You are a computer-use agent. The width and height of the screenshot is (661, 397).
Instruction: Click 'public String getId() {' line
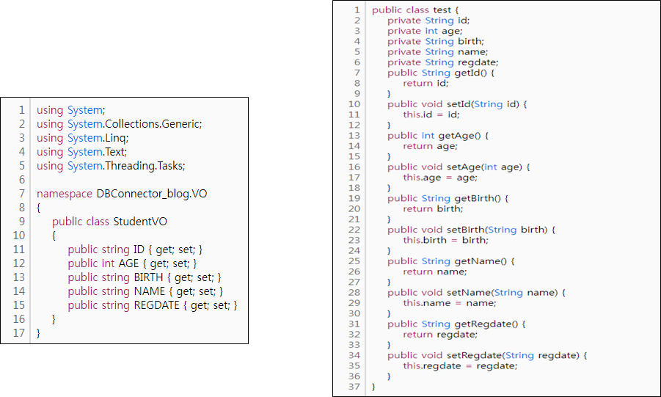coord(441,73)
